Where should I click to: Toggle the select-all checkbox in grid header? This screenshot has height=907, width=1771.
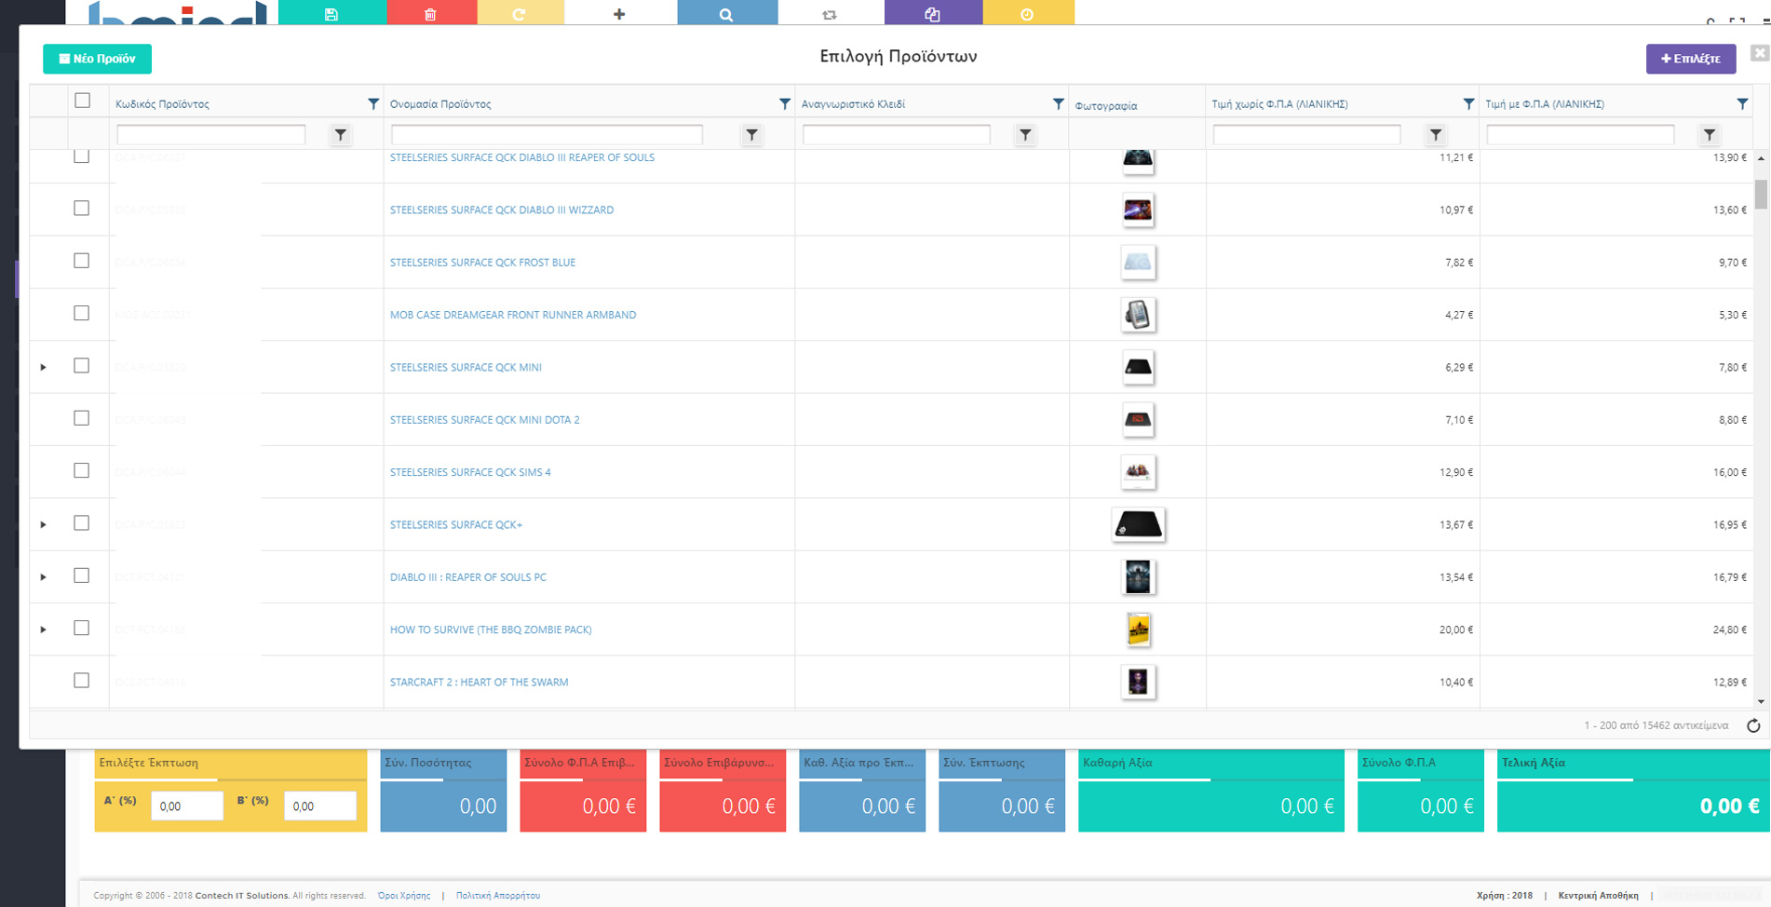tap(82, 101)
